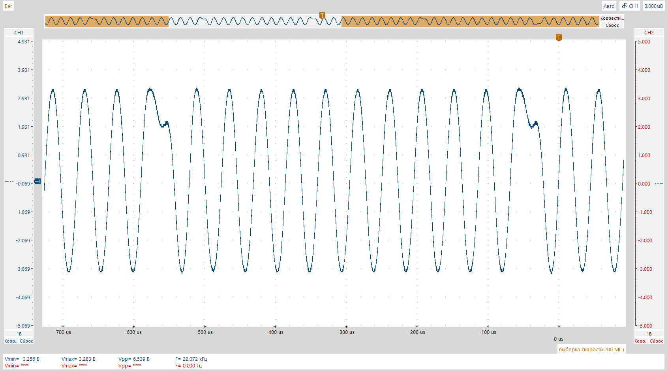The image size is (668, 371).
Task: Click the -100 us time axis label
Action: click(x=488, y=332)
